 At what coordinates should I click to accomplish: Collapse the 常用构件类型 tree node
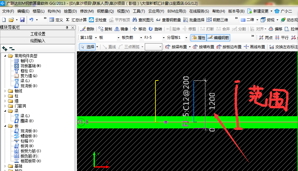pos(5,56)
